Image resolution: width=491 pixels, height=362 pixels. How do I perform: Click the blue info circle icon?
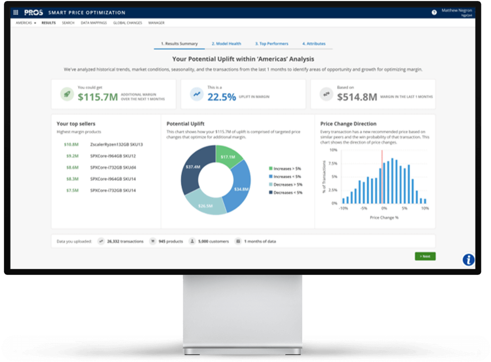click(x=468, y=259)
